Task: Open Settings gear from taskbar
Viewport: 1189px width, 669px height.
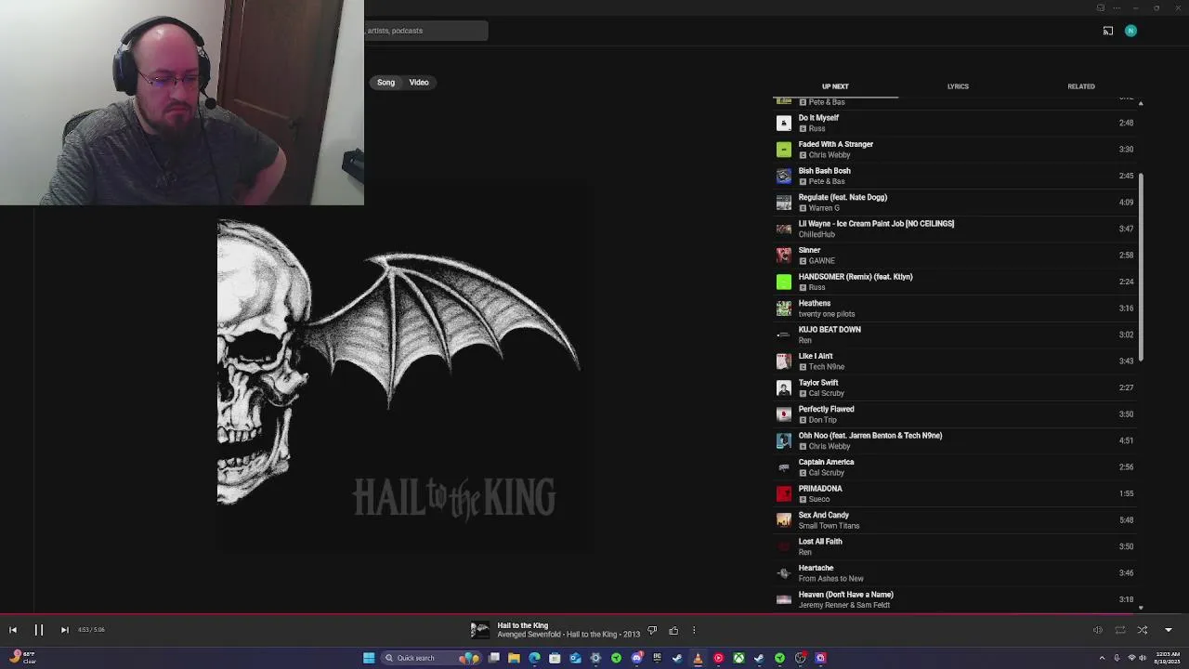Action: (595, 658)
